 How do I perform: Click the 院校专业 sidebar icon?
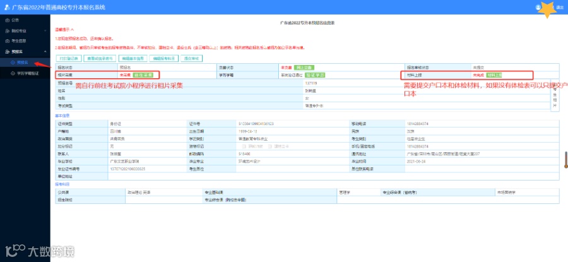coord(8,31)
